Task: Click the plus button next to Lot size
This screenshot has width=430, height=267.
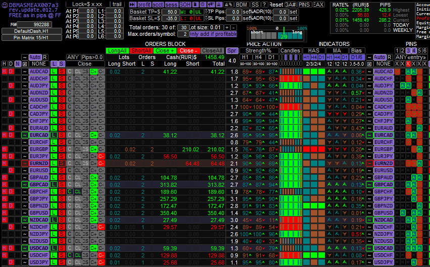Action: (227, 28)
